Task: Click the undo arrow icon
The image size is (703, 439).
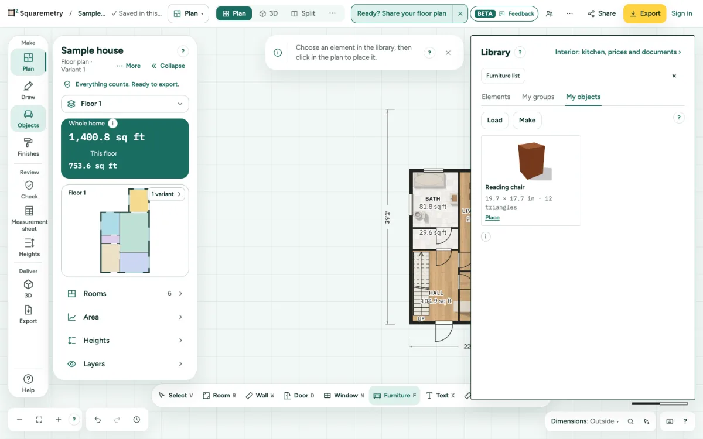Action: (x=98, y=420)
